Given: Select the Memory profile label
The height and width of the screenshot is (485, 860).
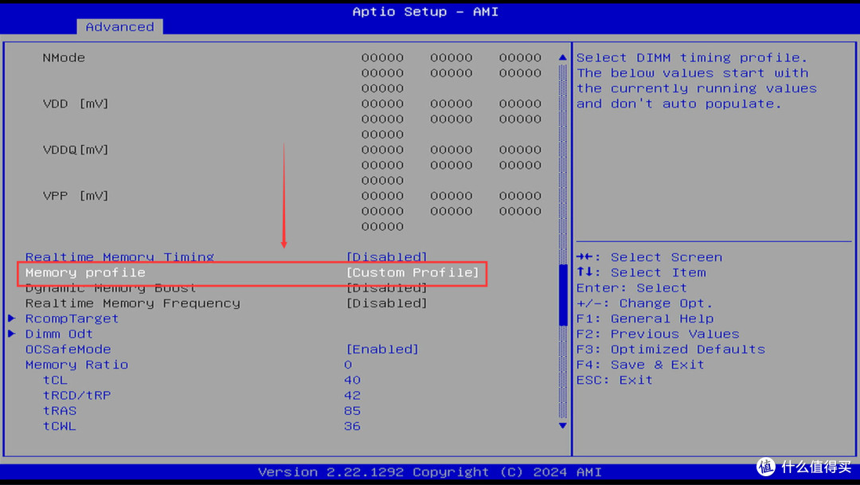Looking at the screenshot, I should pos(85,272).
